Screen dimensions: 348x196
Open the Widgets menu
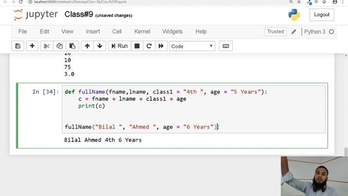[172, 32]
